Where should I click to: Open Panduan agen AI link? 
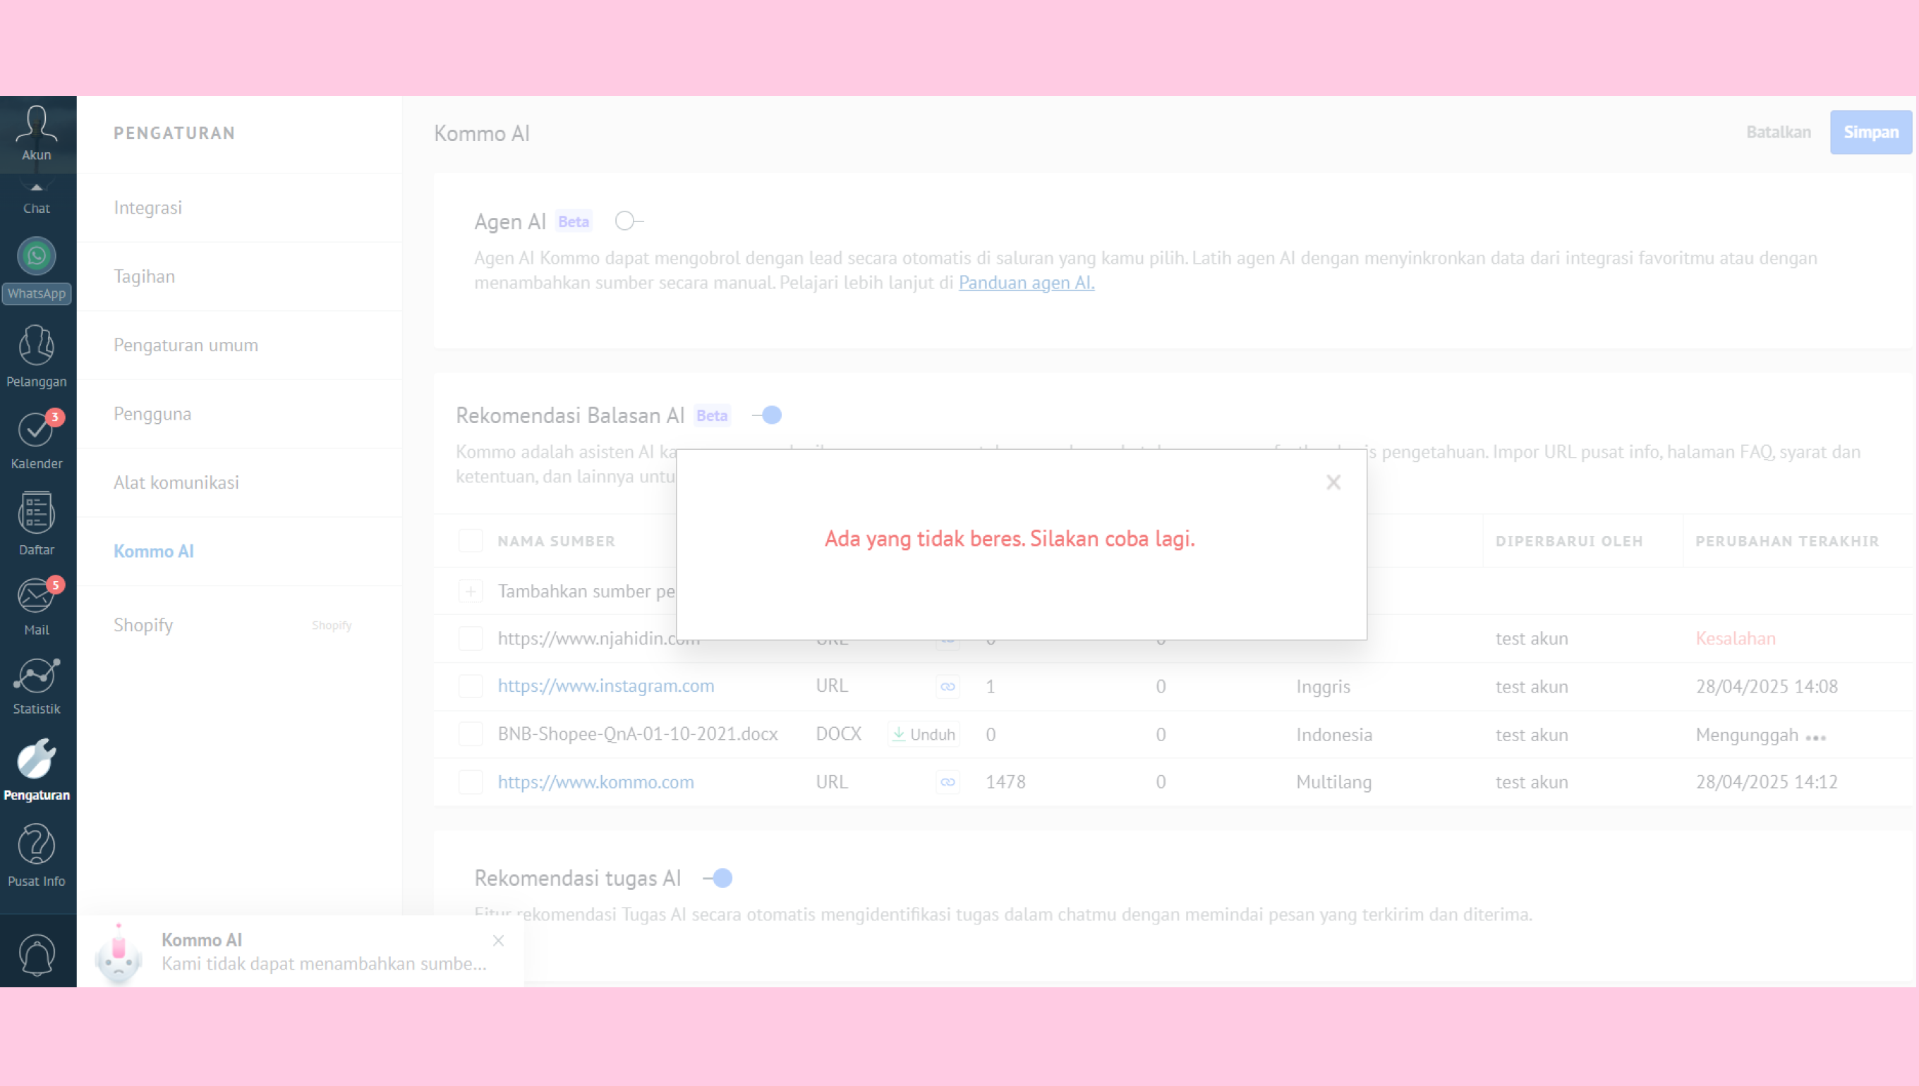coord(1026,283)
